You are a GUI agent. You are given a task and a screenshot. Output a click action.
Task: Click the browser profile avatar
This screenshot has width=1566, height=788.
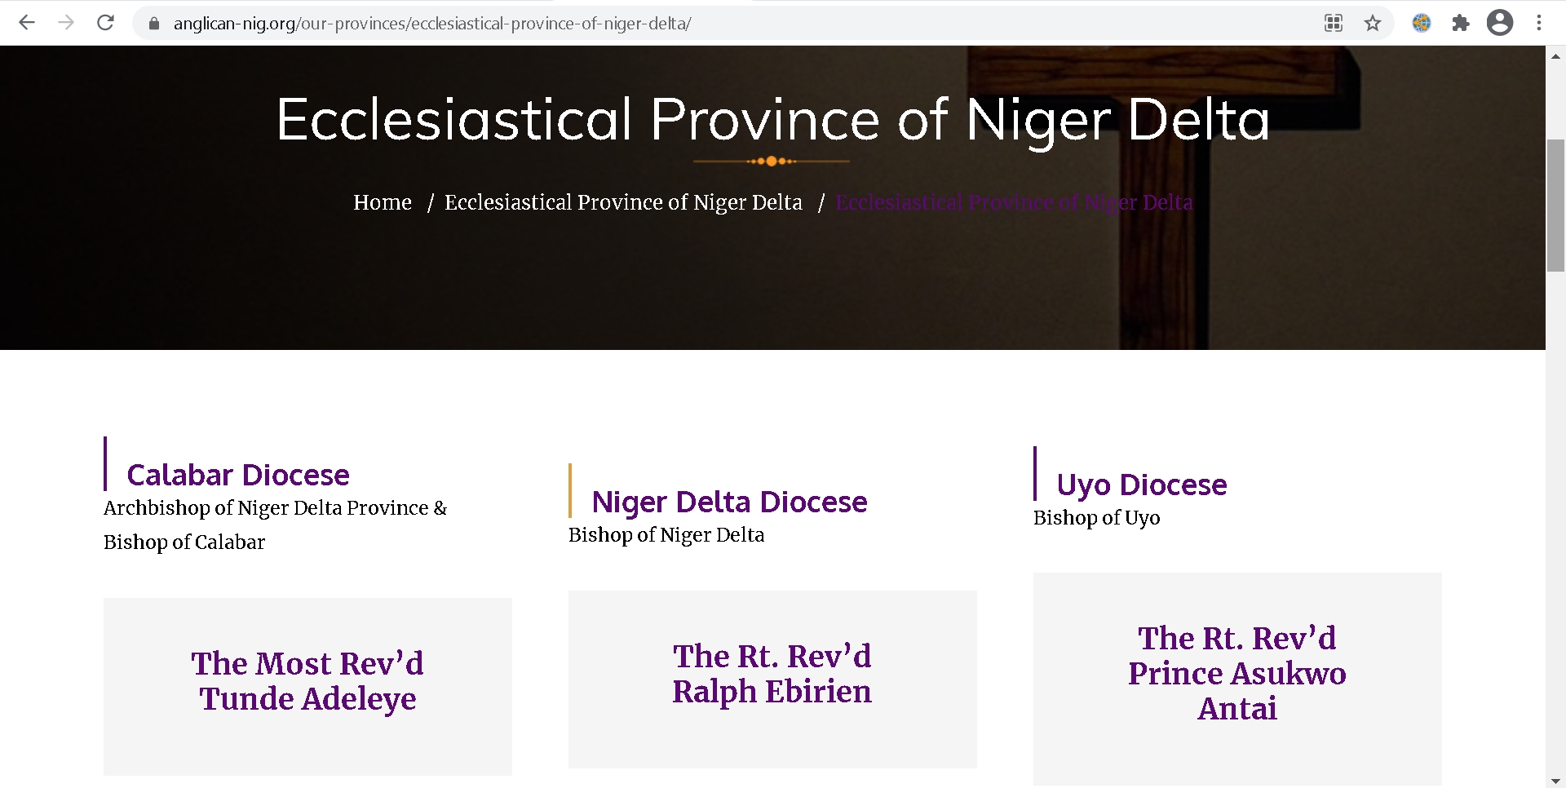pyautogui.click(x=1500, y=23)
